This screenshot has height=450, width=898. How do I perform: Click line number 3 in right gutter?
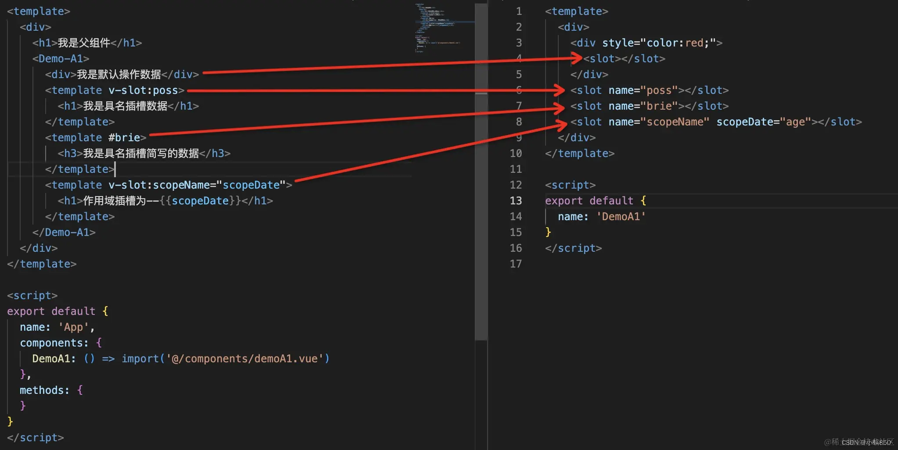click(x=519, y=43)
